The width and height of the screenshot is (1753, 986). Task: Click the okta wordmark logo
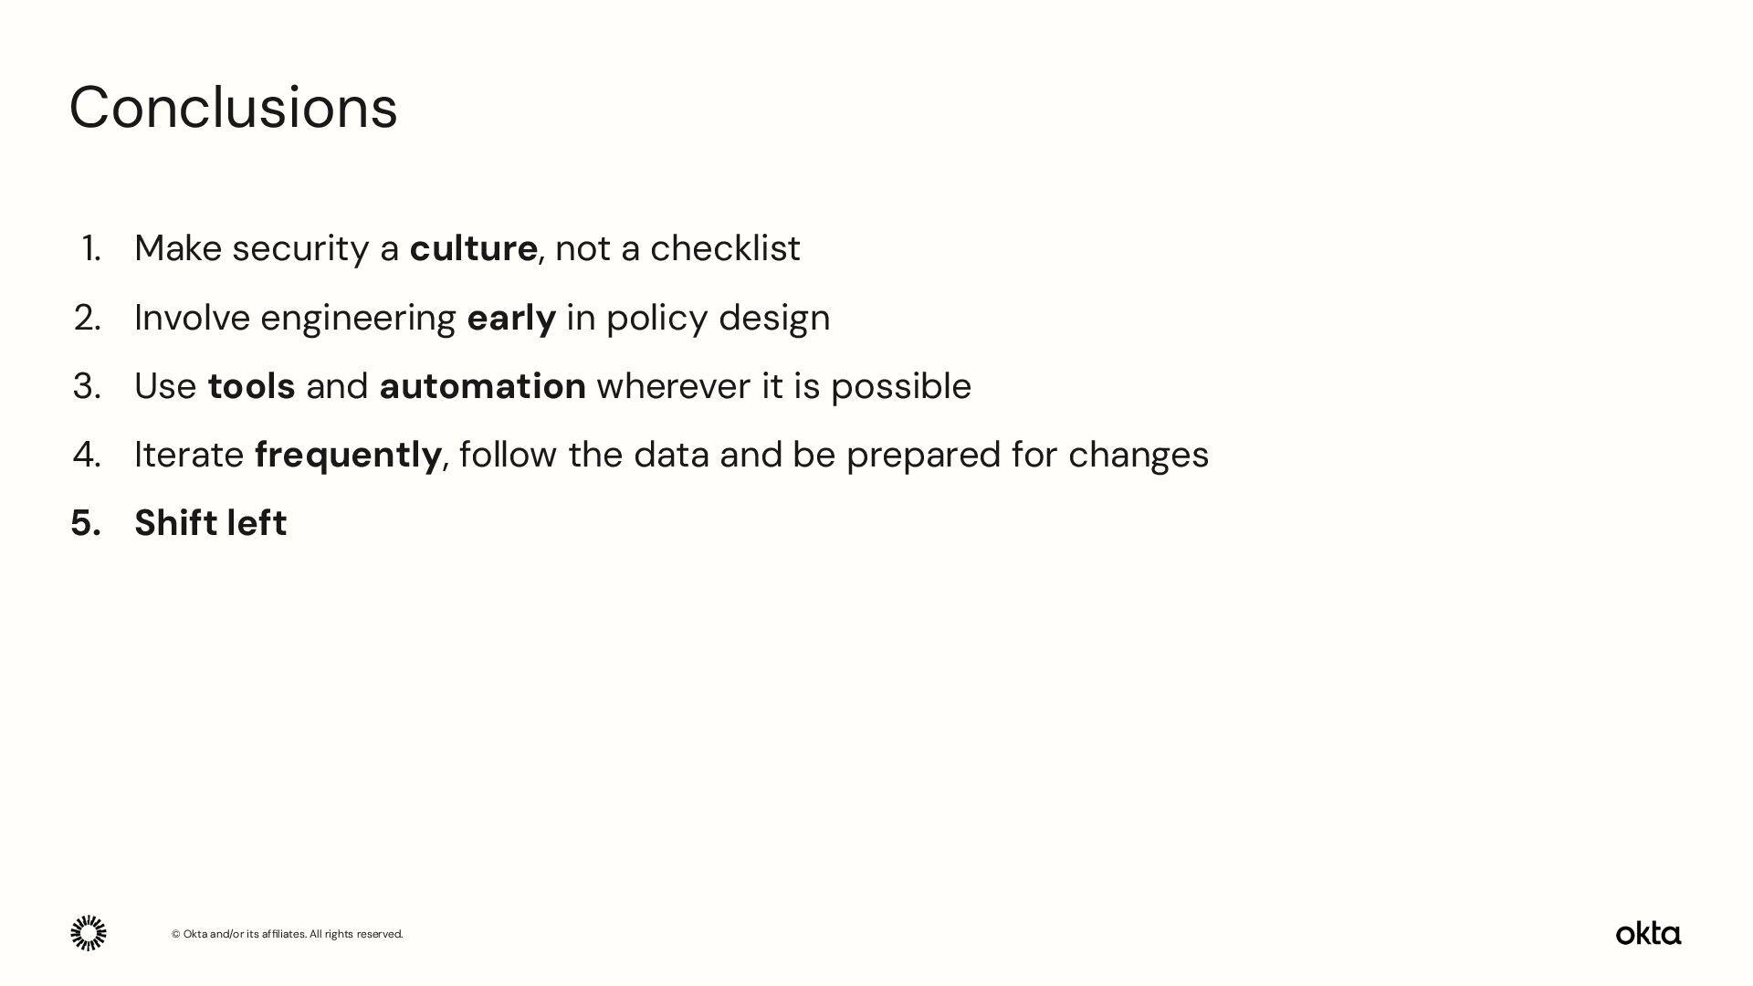coord(1648,933)
